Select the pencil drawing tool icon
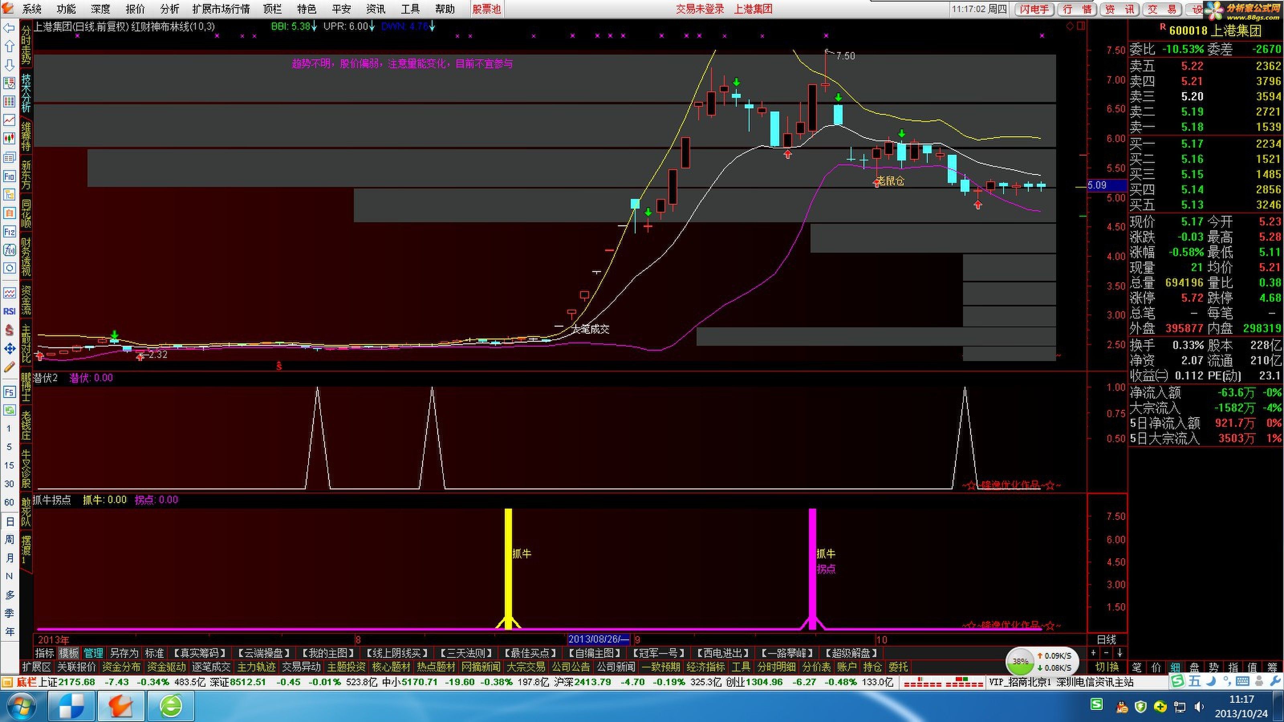 (x=10, y=367)
